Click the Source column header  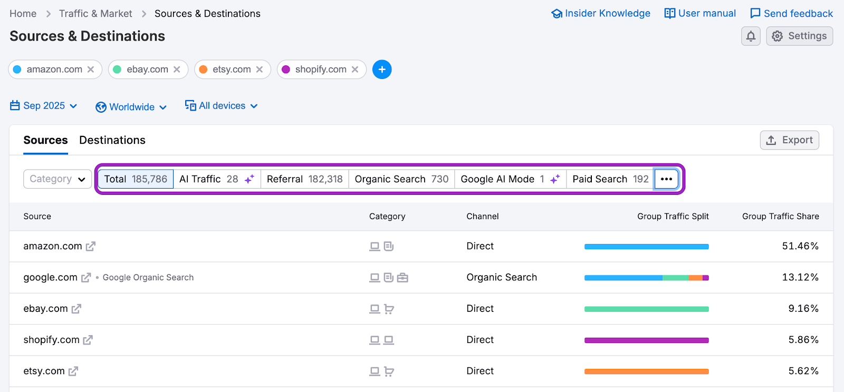click(x=37, y=217)
